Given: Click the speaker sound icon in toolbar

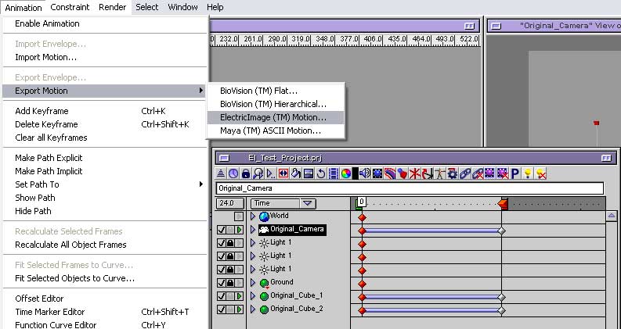Looking at the screenshot, I should 364,173.
